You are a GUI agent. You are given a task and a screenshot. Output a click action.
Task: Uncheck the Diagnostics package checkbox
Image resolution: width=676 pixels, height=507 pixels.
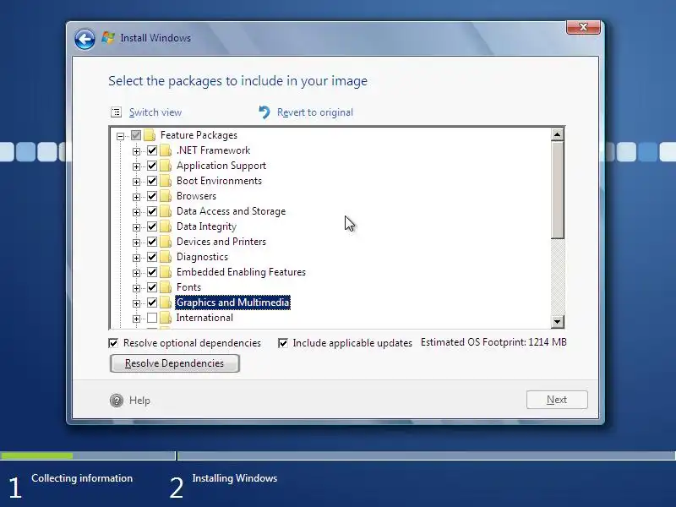tap(152, 257)
